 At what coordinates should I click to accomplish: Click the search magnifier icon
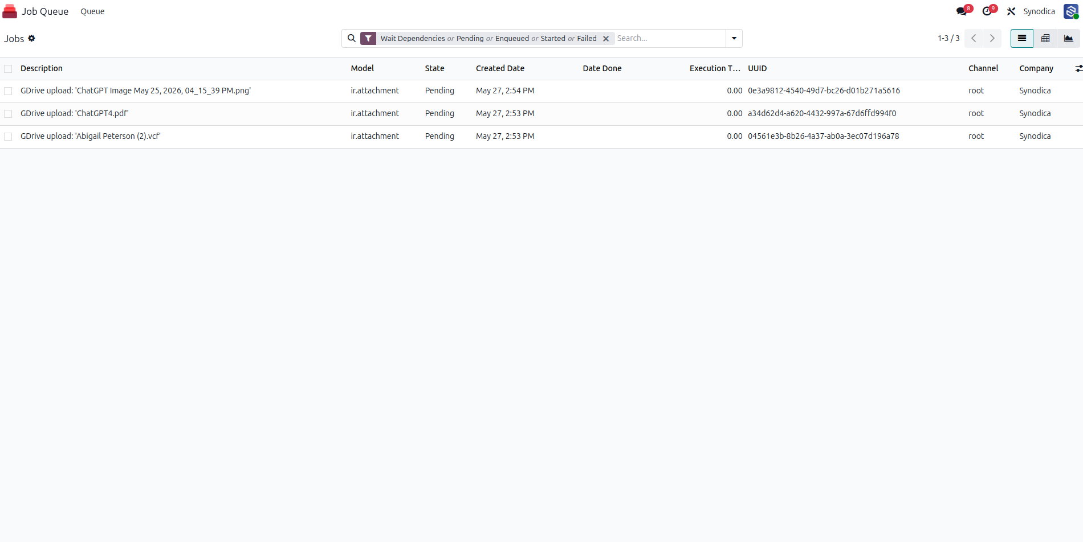point(352,38)
